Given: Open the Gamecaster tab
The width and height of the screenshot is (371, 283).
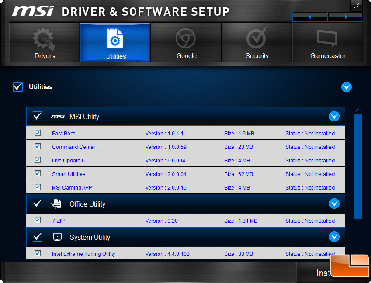Looking at the screenshot, I should (327, 42).
